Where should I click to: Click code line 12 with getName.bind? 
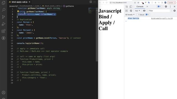(49, 38)
